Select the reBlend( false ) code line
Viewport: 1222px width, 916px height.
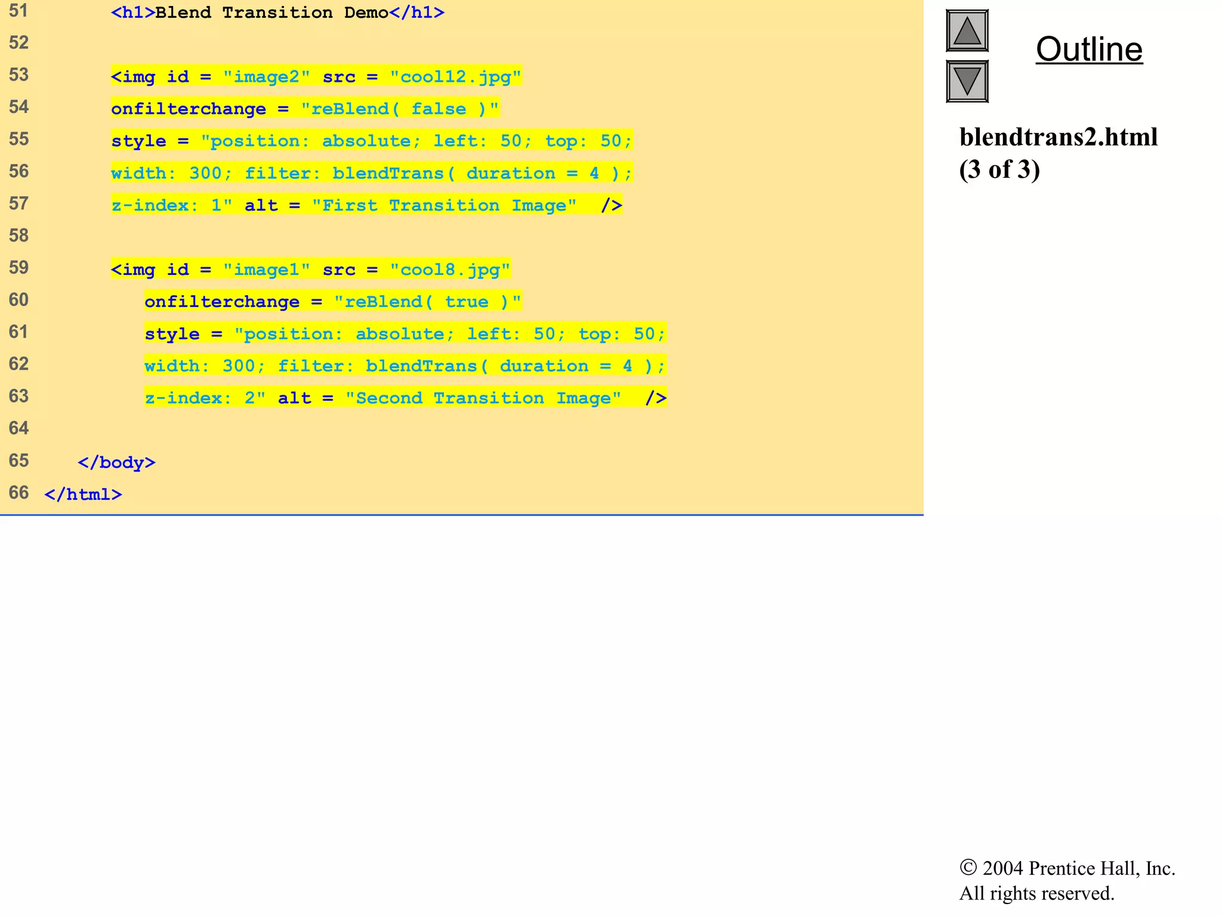point(305,109)
